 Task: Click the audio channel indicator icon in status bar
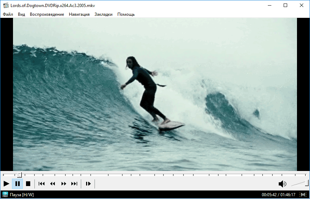tap(303, 195)
